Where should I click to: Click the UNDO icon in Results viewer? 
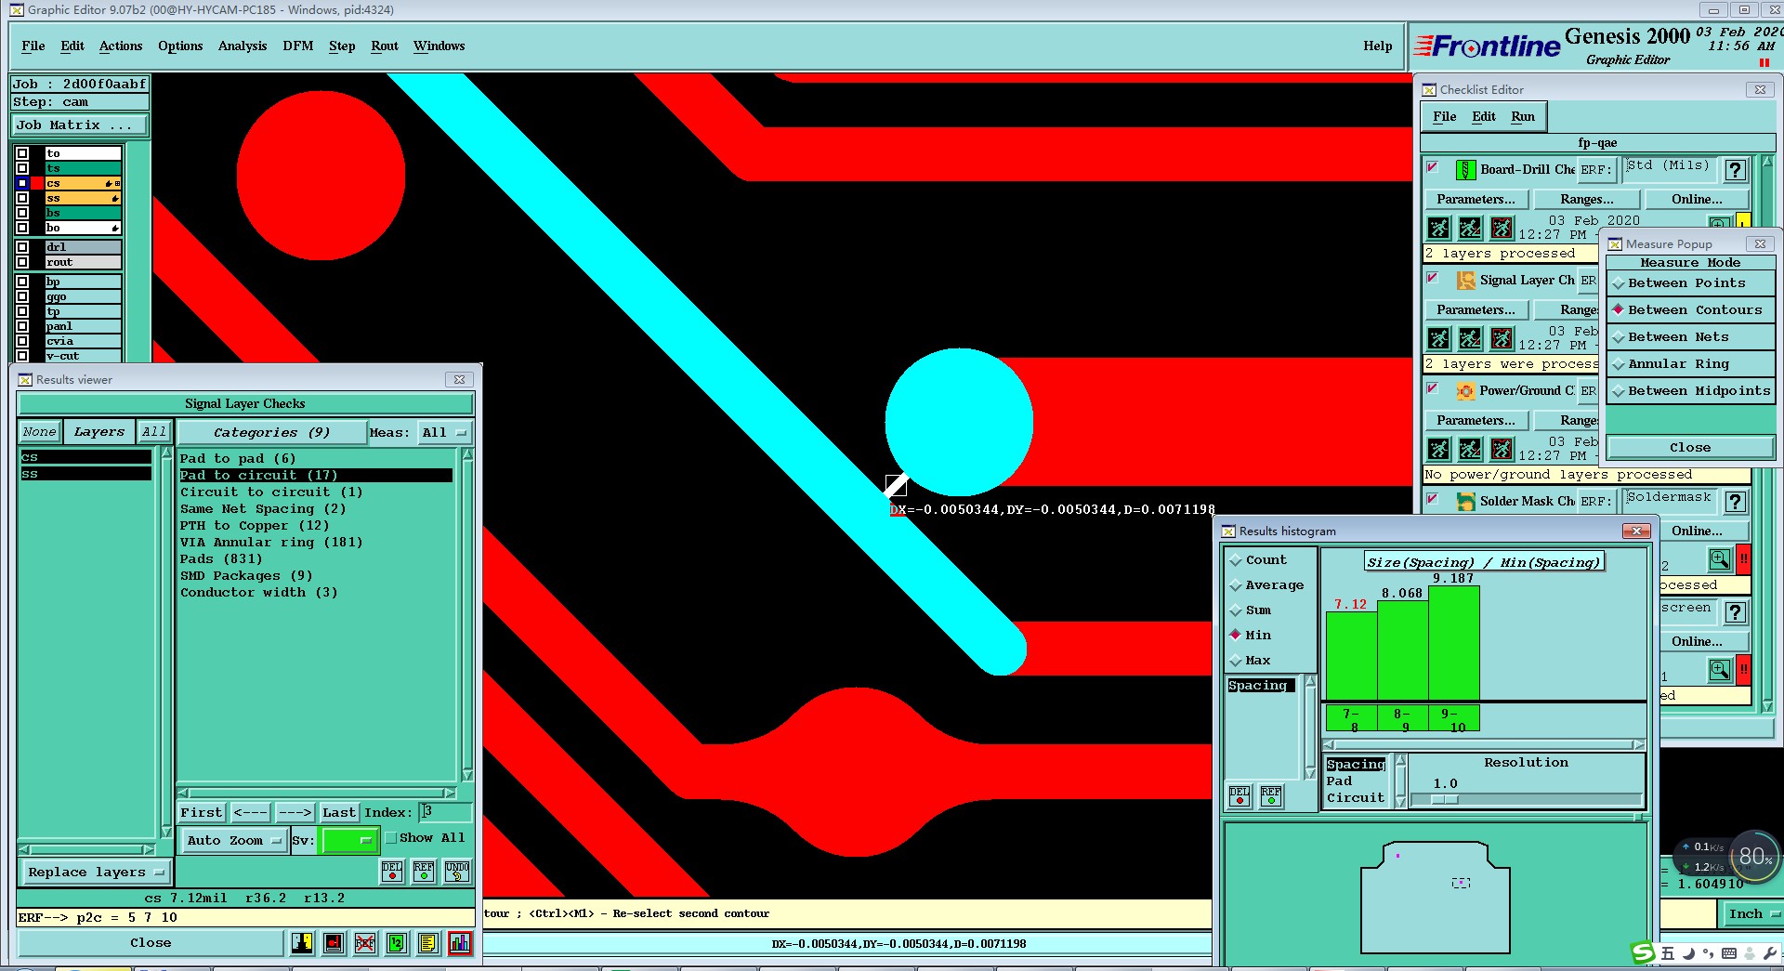(x=457, y=871)
